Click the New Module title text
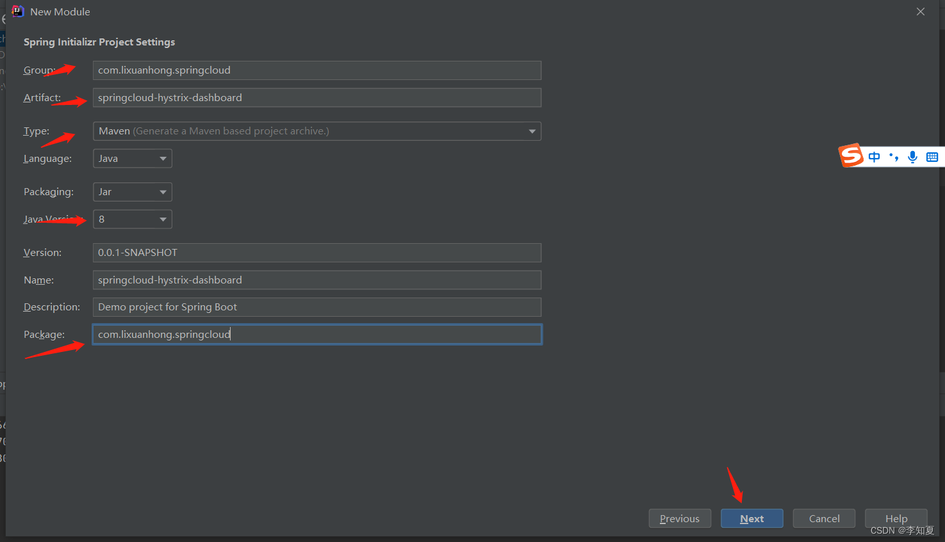Screen dimensions: 945x542 [x=60, y=12]
